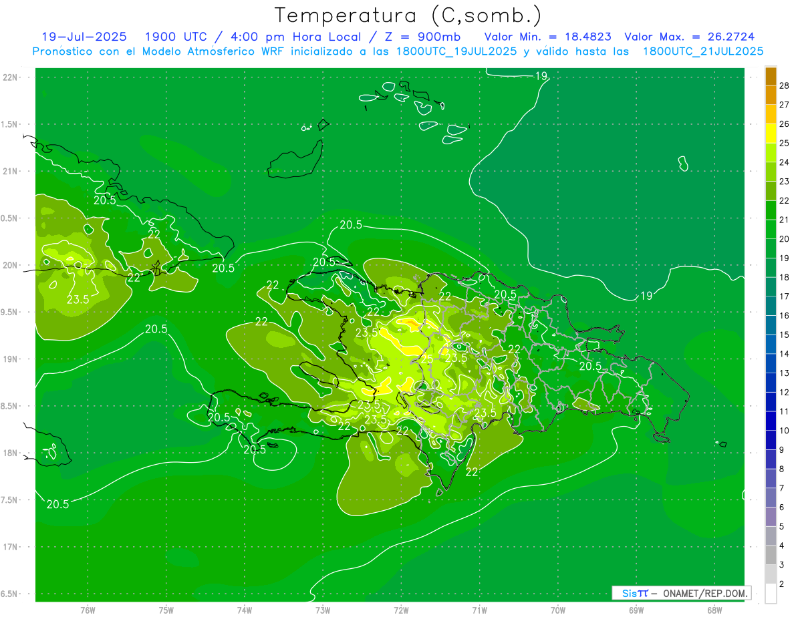The image size is (802, 619).
Task: Click the dark orange swatch above 28
Action: coord(771,75)
